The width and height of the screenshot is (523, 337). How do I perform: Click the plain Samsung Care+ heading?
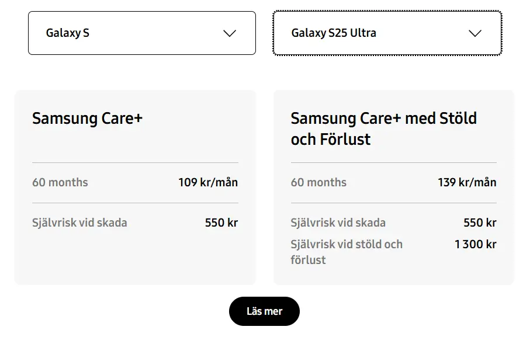[x=88, y=119]
